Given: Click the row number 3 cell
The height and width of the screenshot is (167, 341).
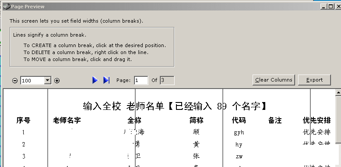Looking at the screenshot, I should point(24,156).
